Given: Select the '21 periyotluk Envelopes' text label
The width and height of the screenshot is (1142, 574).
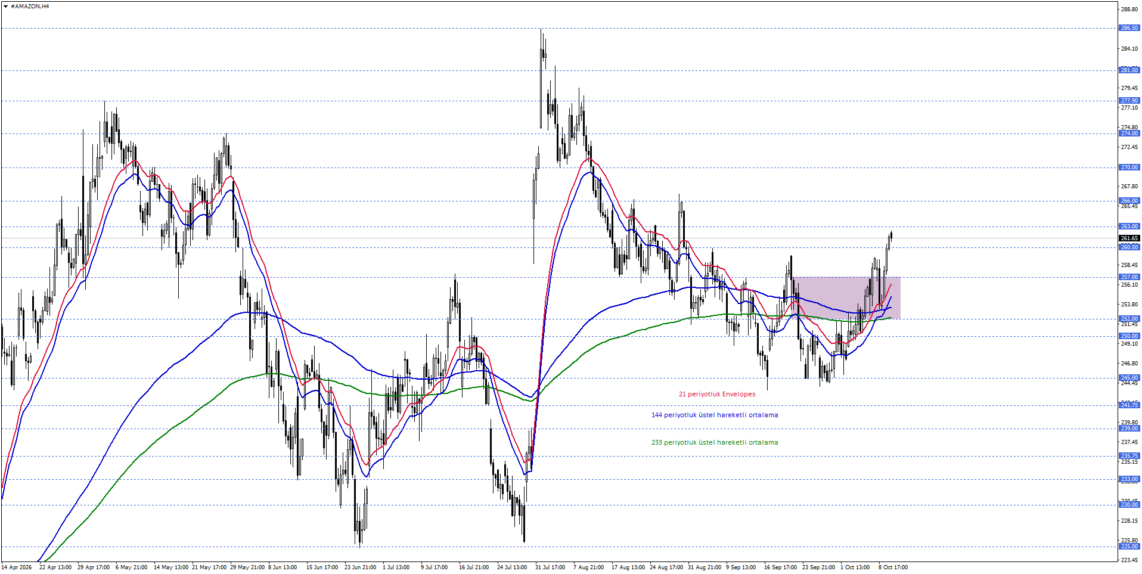Looking at the screenshot, I should 717,394.
